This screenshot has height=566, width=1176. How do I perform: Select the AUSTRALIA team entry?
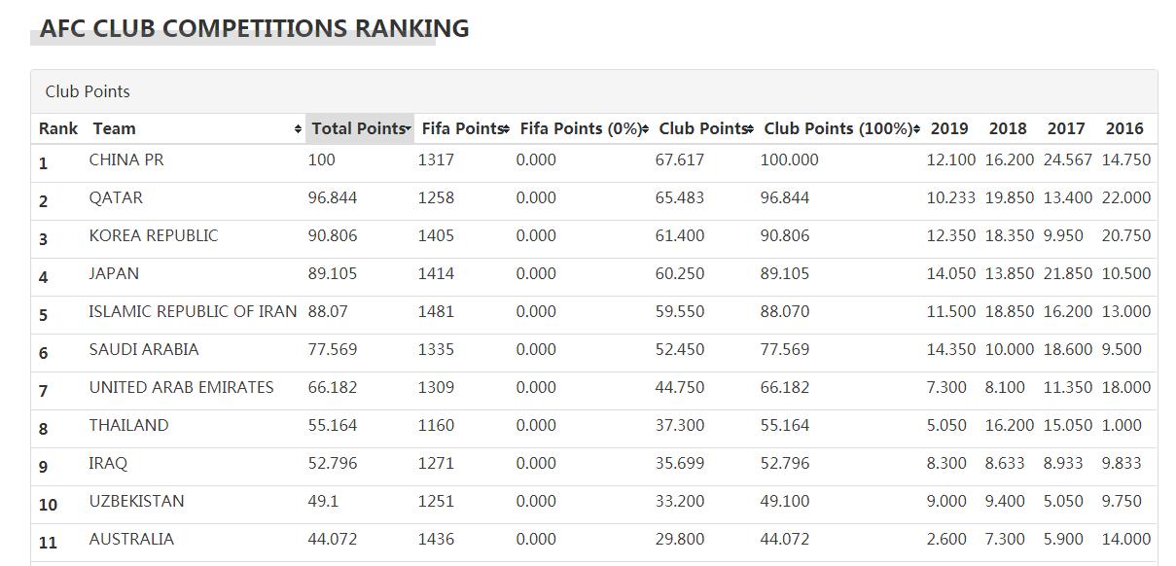131,539
